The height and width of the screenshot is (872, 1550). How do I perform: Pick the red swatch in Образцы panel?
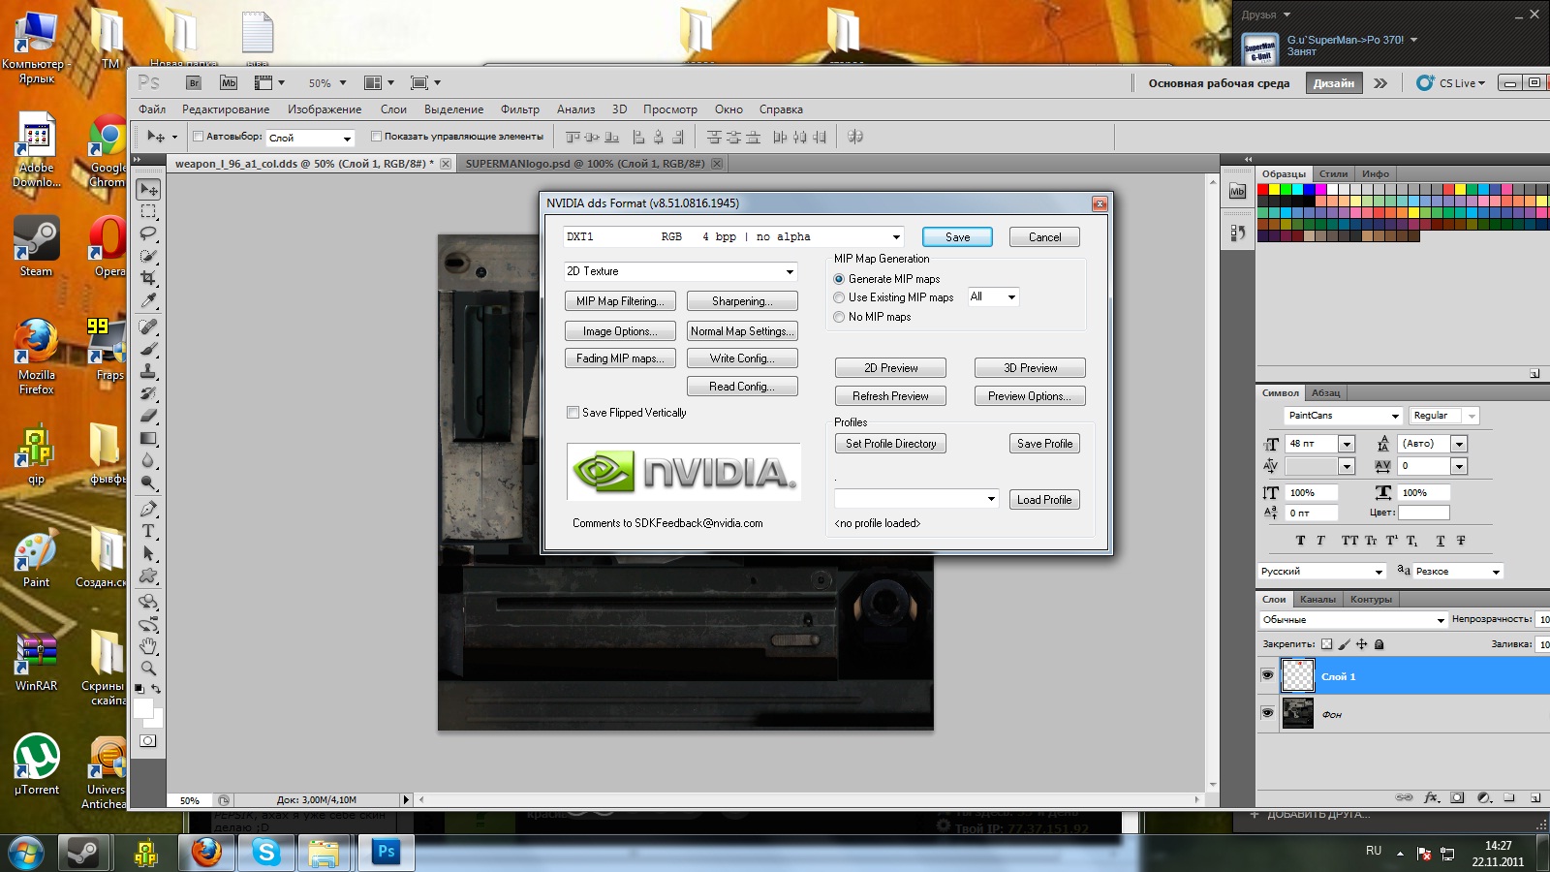click(x=1263, y=190)
